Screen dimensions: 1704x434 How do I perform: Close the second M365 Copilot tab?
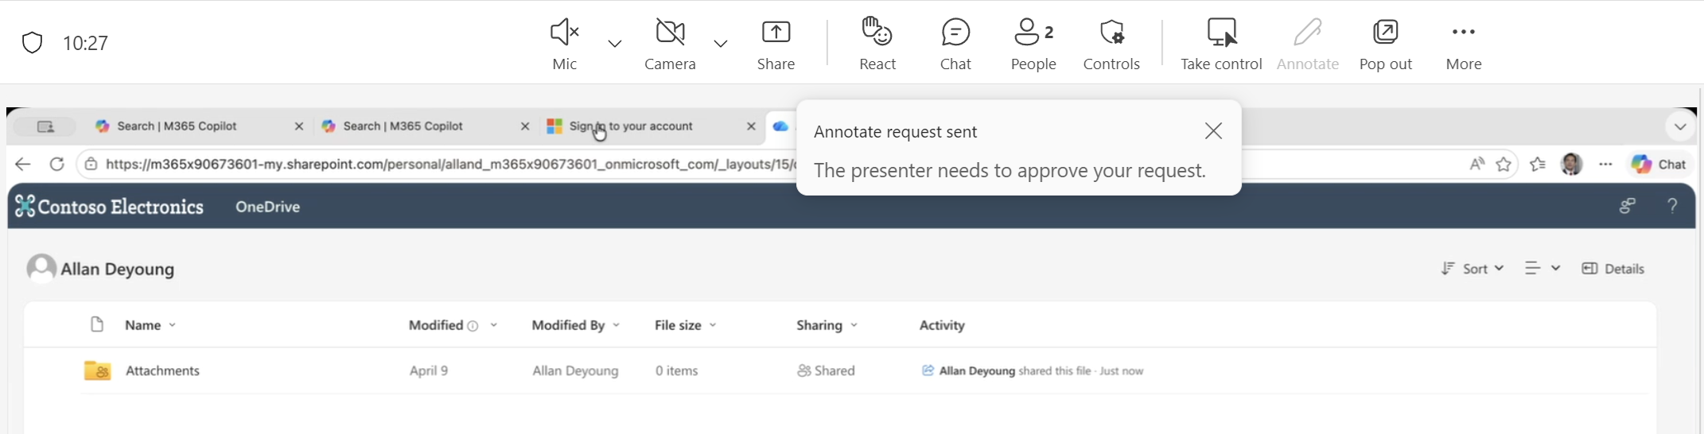point(525,126)
